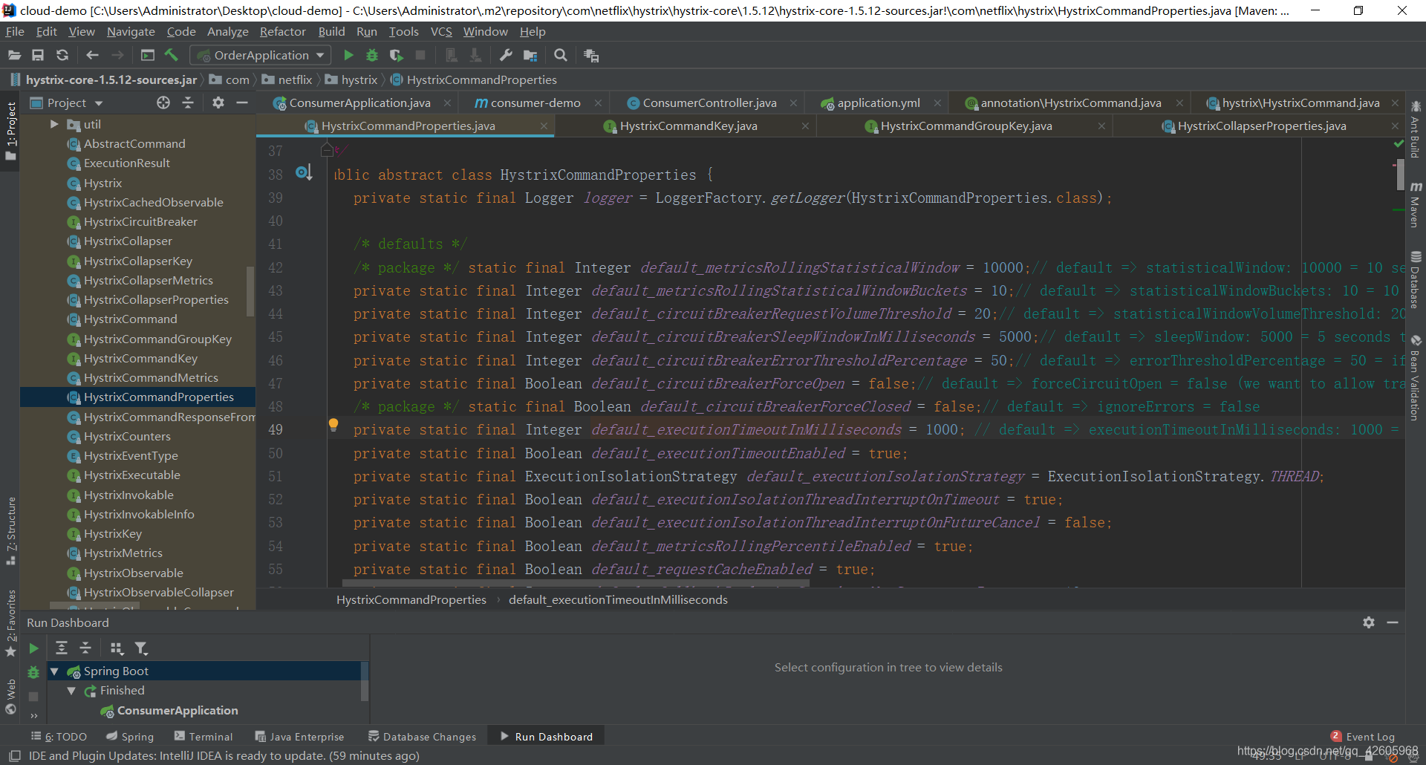1426x765 pixels.
Task: Toggle the Database side panel
Action: (x=1416, y=279)
